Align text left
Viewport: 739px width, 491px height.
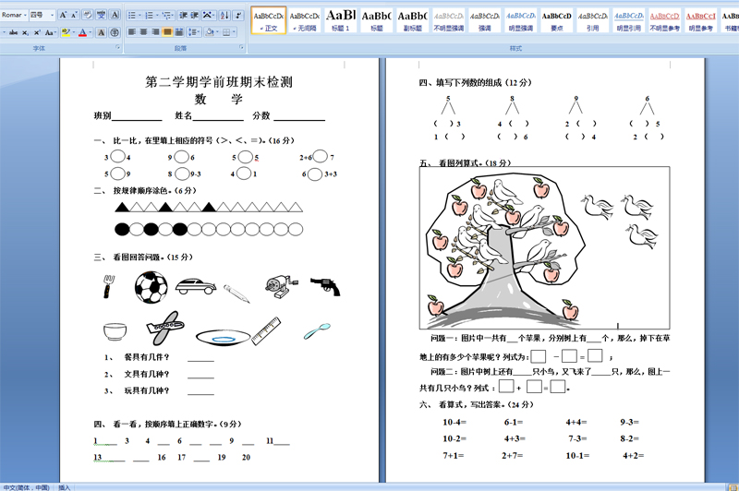(132, 32)
